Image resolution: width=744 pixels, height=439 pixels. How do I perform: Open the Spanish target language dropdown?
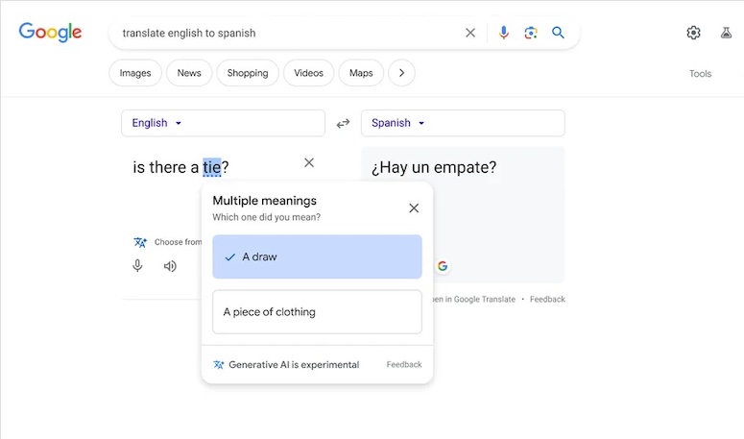click(463, 123)
